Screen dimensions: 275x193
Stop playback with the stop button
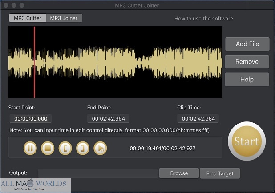[48, 148]
